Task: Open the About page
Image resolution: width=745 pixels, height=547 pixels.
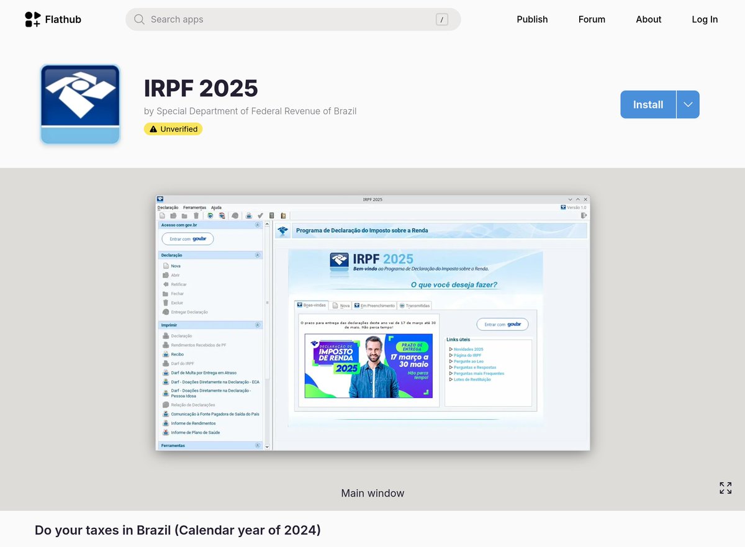Action: pos(648,19)
